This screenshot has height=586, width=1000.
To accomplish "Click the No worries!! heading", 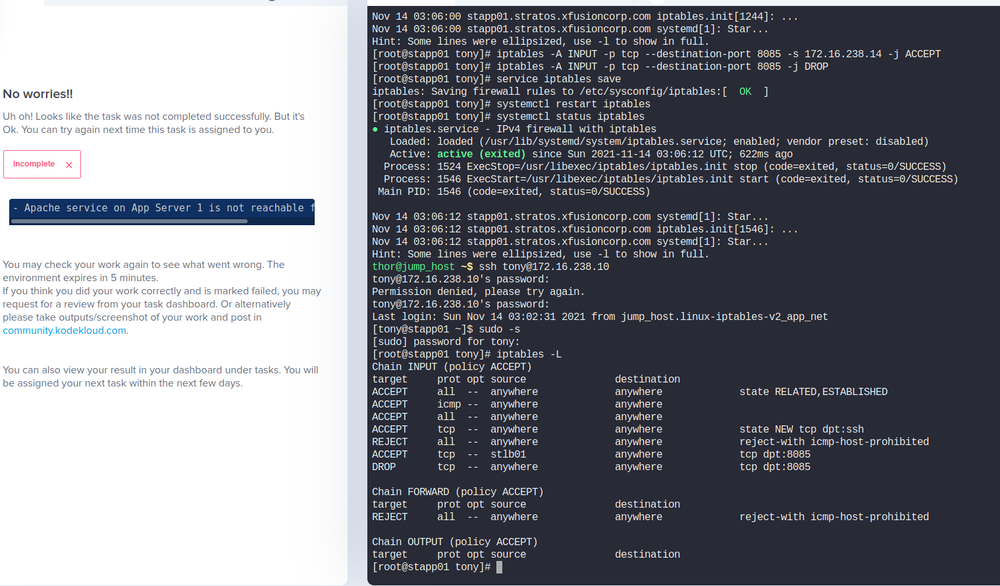I will pos(38,94).
